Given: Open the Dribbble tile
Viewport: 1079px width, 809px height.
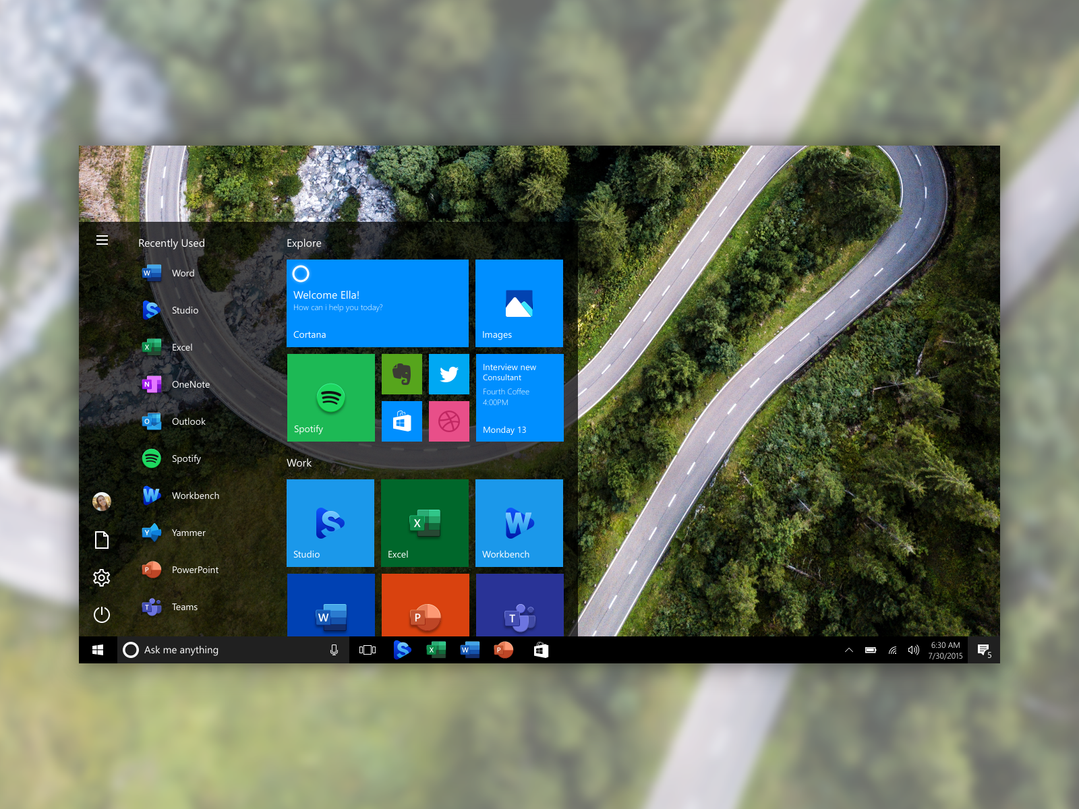Looking at the screenshot, I should (x=448, y=421).
